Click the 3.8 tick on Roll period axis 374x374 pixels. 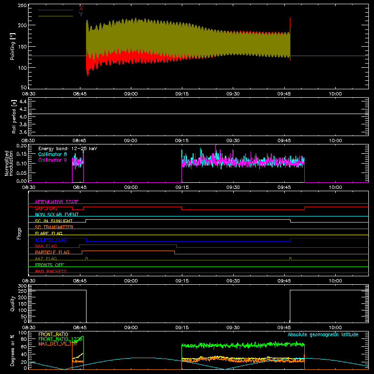pos(23,124)
